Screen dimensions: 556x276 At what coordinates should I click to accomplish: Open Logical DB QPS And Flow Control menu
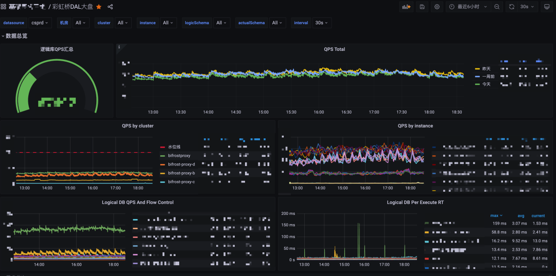(137, 203)
